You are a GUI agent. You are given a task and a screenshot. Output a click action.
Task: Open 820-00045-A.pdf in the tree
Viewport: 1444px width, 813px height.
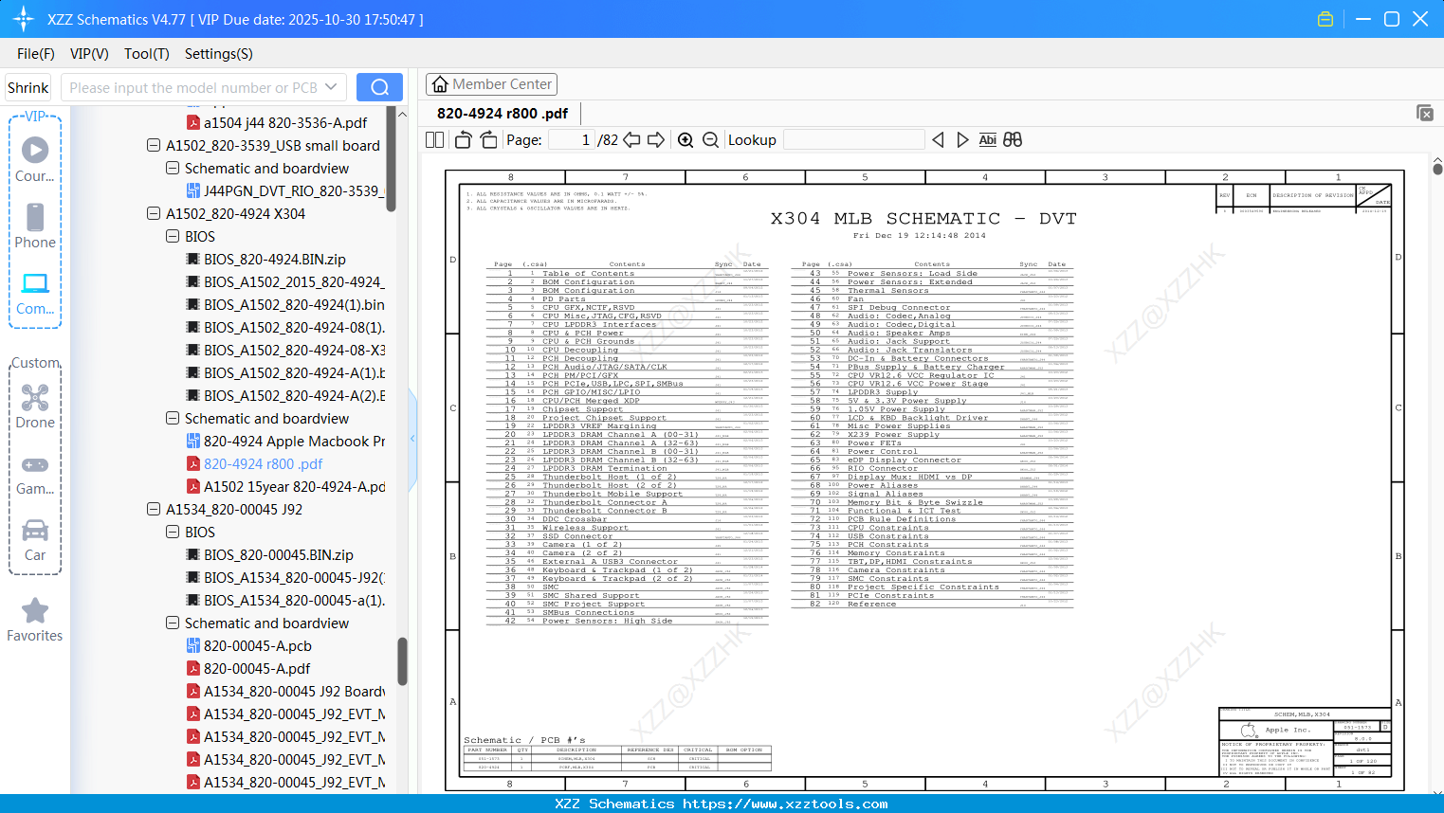(x=257, y=669)
